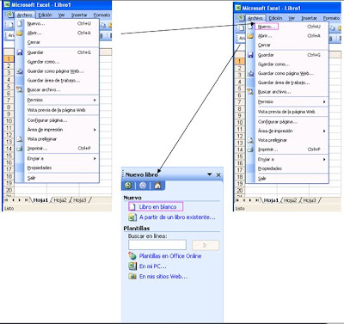Image resolution: width=344 pixels, height=324 pixels.
Task: Choose Abrir... in left window menu
Action: [x=34, y=33]
